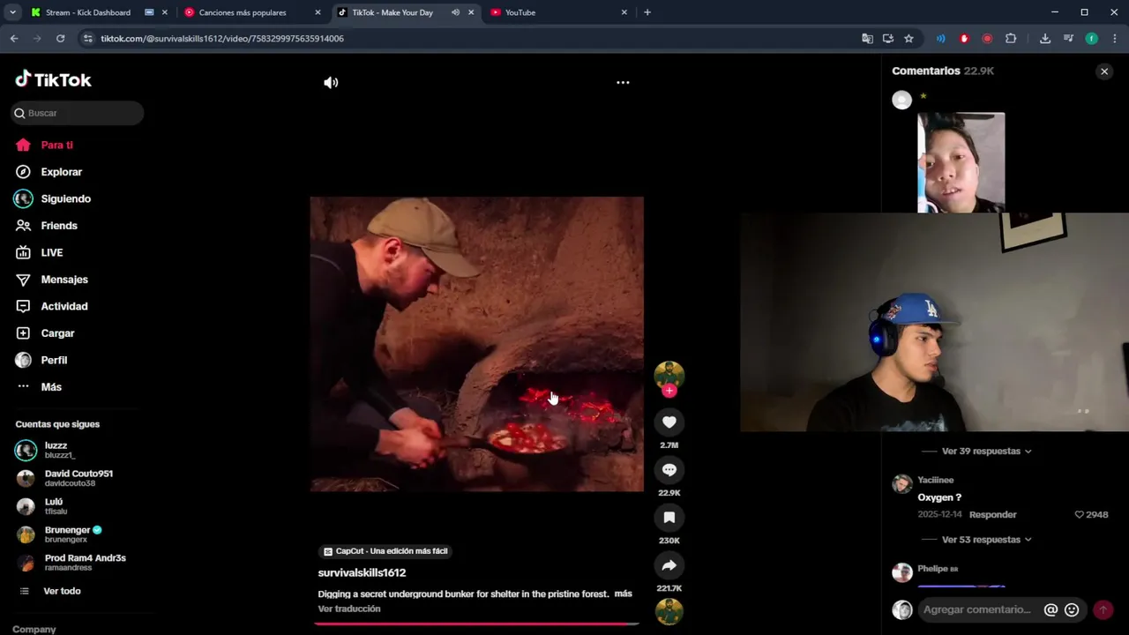Open the Company footer section

pos(34,629)
